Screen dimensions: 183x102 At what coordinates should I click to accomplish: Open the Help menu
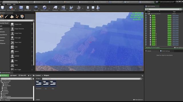pos(14,4)
